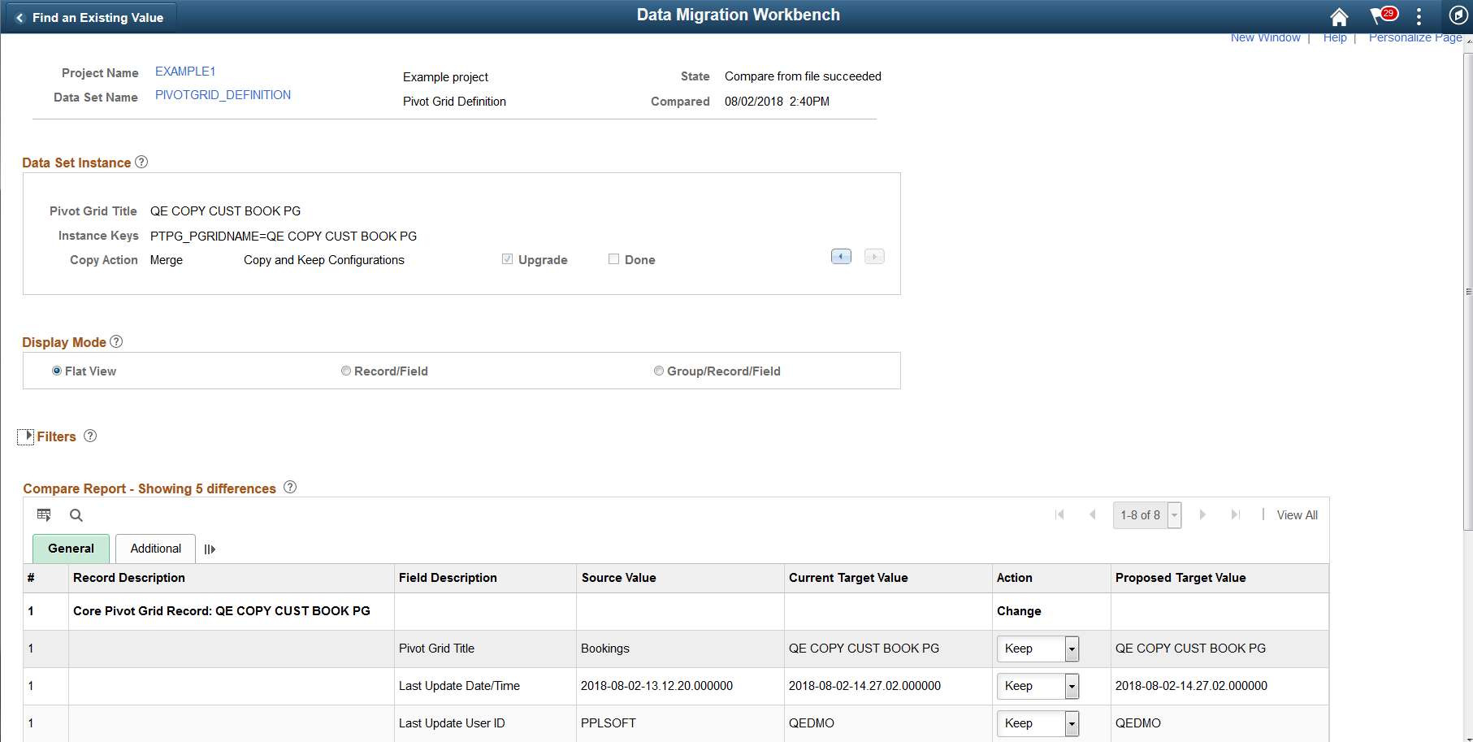Select the source value 'Bookings' cell
1473x742 pixels.
(x=605, y=649)
